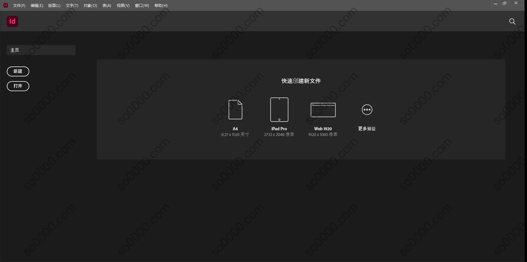This screenshot has height=262, width=527.
Task: Click the 打开 button
Action: point(18,86)
